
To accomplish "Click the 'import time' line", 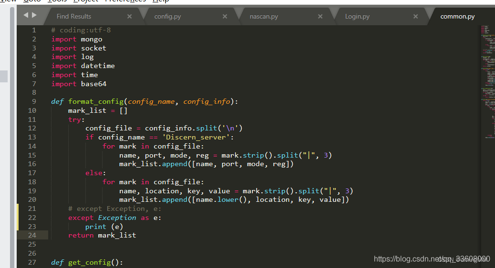I will (74, 75).
